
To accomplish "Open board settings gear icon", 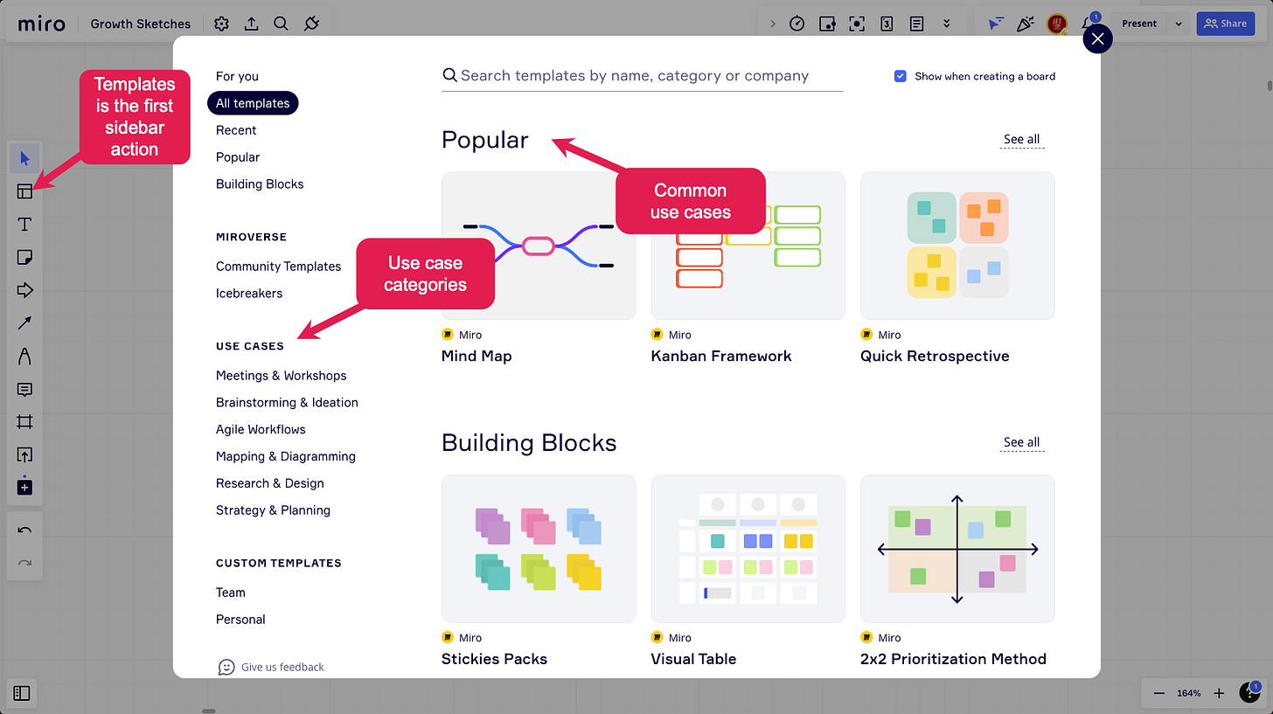I will [x=222, y=24].
